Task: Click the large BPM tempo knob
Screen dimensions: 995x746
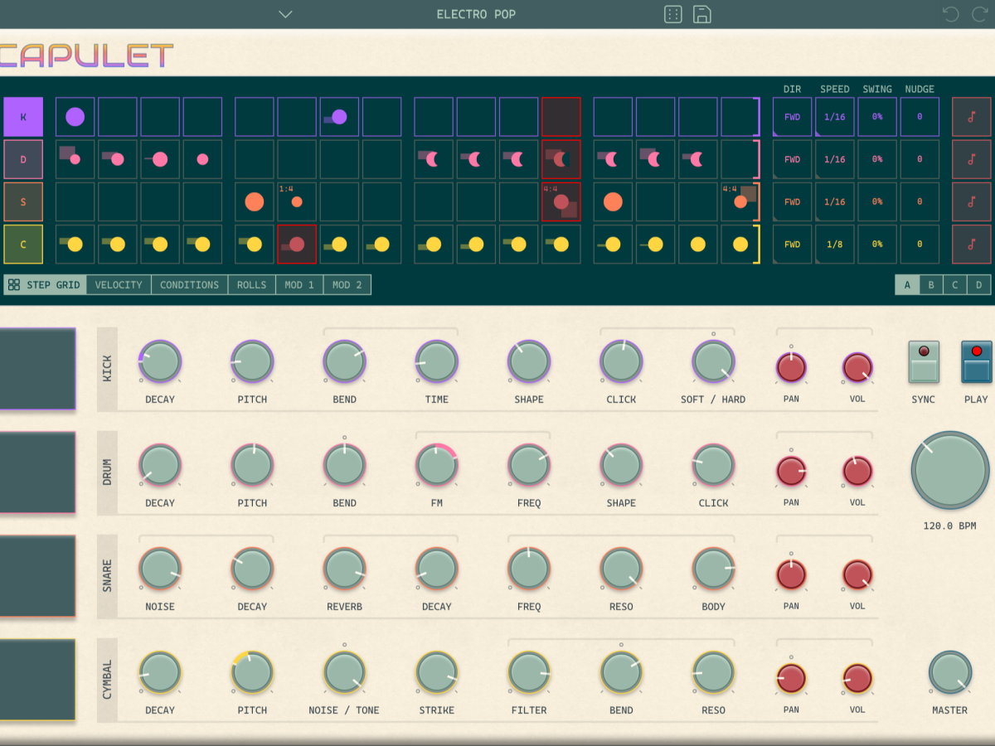Action: pos(950,470)
